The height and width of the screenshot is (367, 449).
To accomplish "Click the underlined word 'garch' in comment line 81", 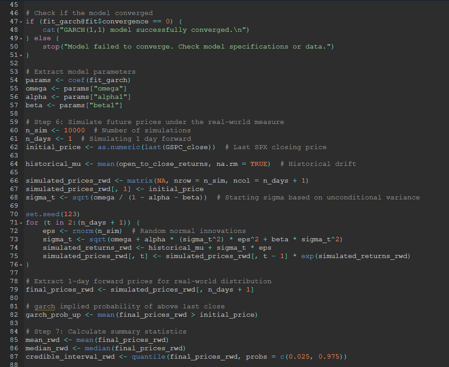I will [x=45, y=307].
